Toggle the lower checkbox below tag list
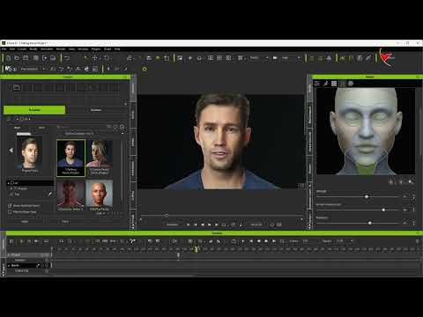The image size is (423, 317). point(10,211)
